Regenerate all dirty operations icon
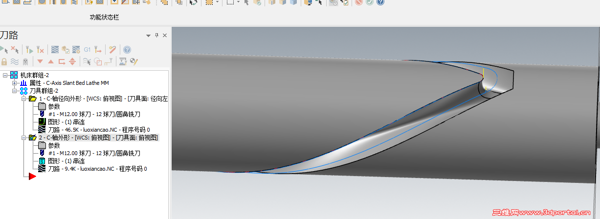Image resolution: width=600 pixels, height=219 pixels. (x=41, y=49)
